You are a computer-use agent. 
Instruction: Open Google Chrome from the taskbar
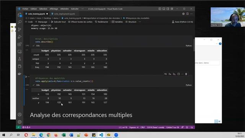tap(49, 135)
